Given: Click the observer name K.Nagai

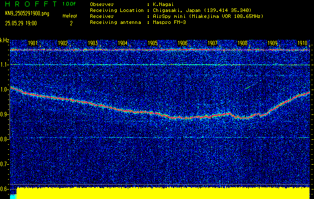Looking at the screenshot, I should [x=163, y=4].
